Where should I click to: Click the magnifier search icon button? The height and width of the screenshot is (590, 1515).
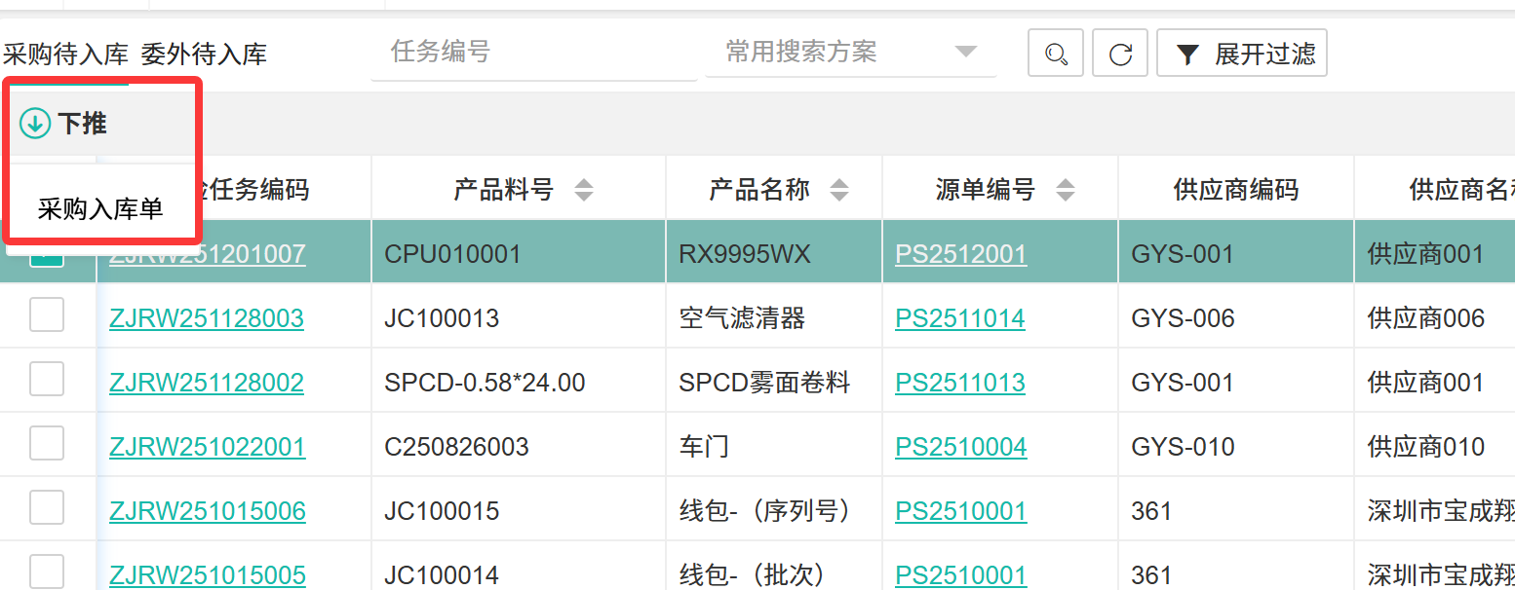[x=1055, y=54]
